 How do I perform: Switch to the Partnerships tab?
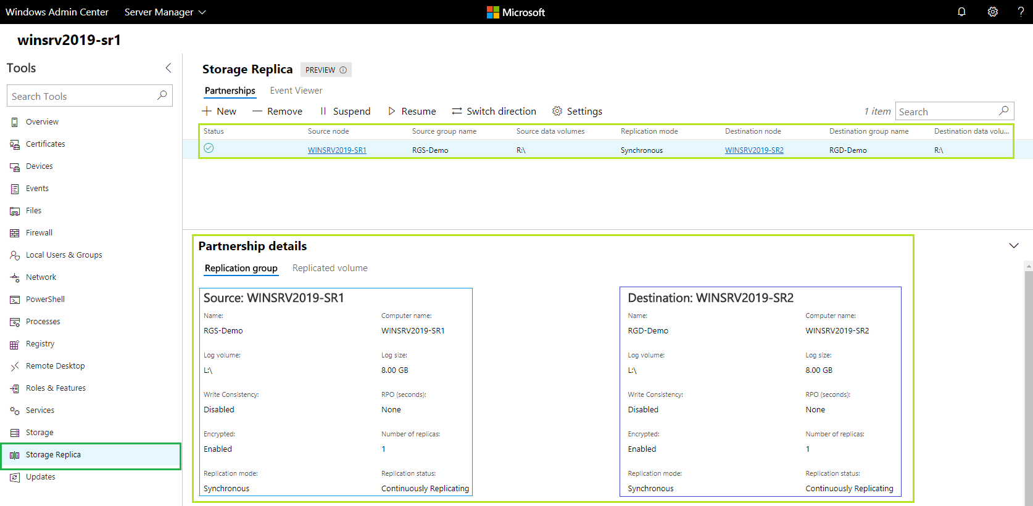(x=230, y=91)
